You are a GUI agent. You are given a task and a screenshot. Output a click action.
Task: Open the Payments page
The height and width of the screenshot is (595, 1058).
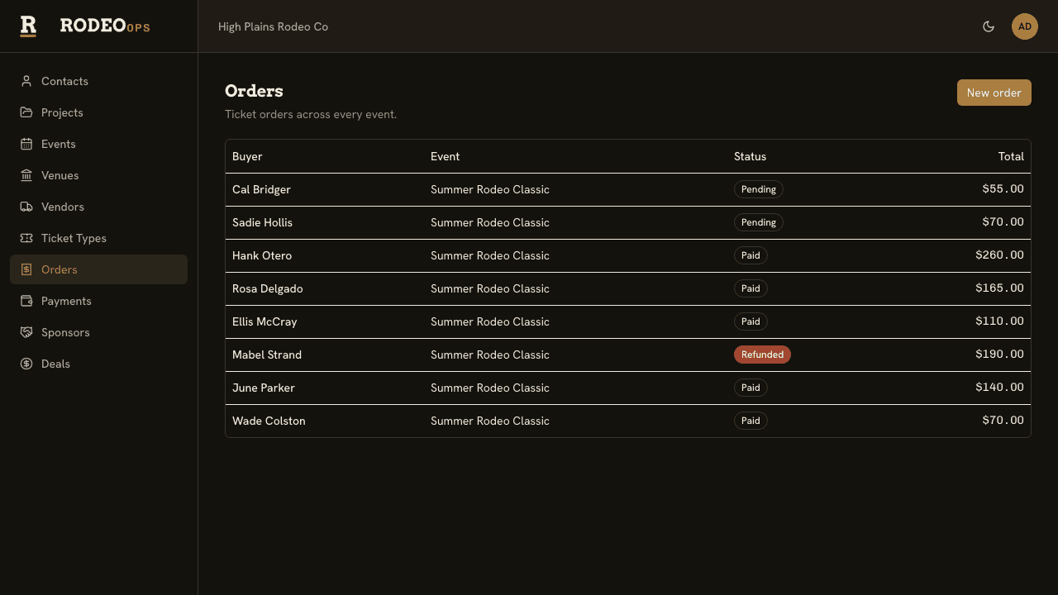(98, 301)
